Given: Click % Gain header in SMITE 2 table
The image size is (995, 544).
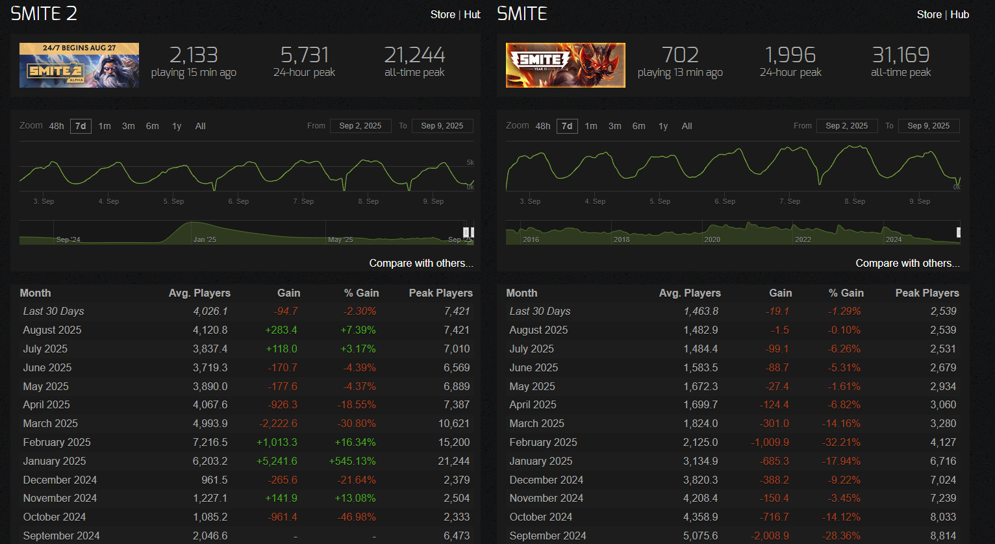Looking at the screenshot, I should 362,293.
